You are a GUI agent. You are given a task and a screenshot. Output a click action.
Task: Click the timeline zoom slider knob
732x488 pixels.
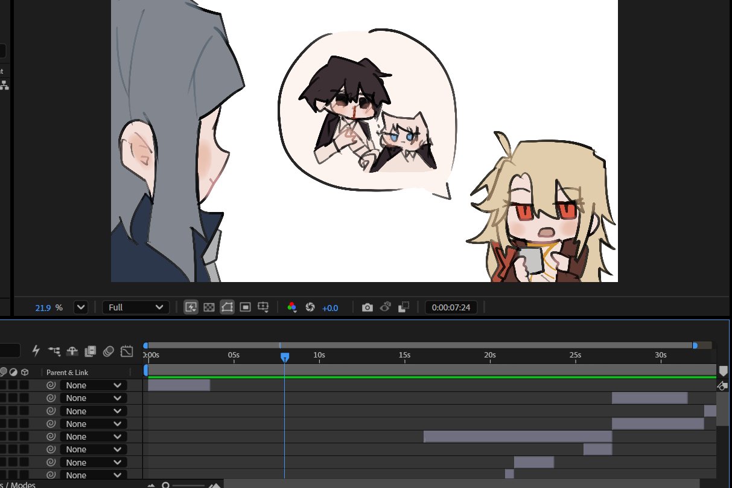coord(166,485)
